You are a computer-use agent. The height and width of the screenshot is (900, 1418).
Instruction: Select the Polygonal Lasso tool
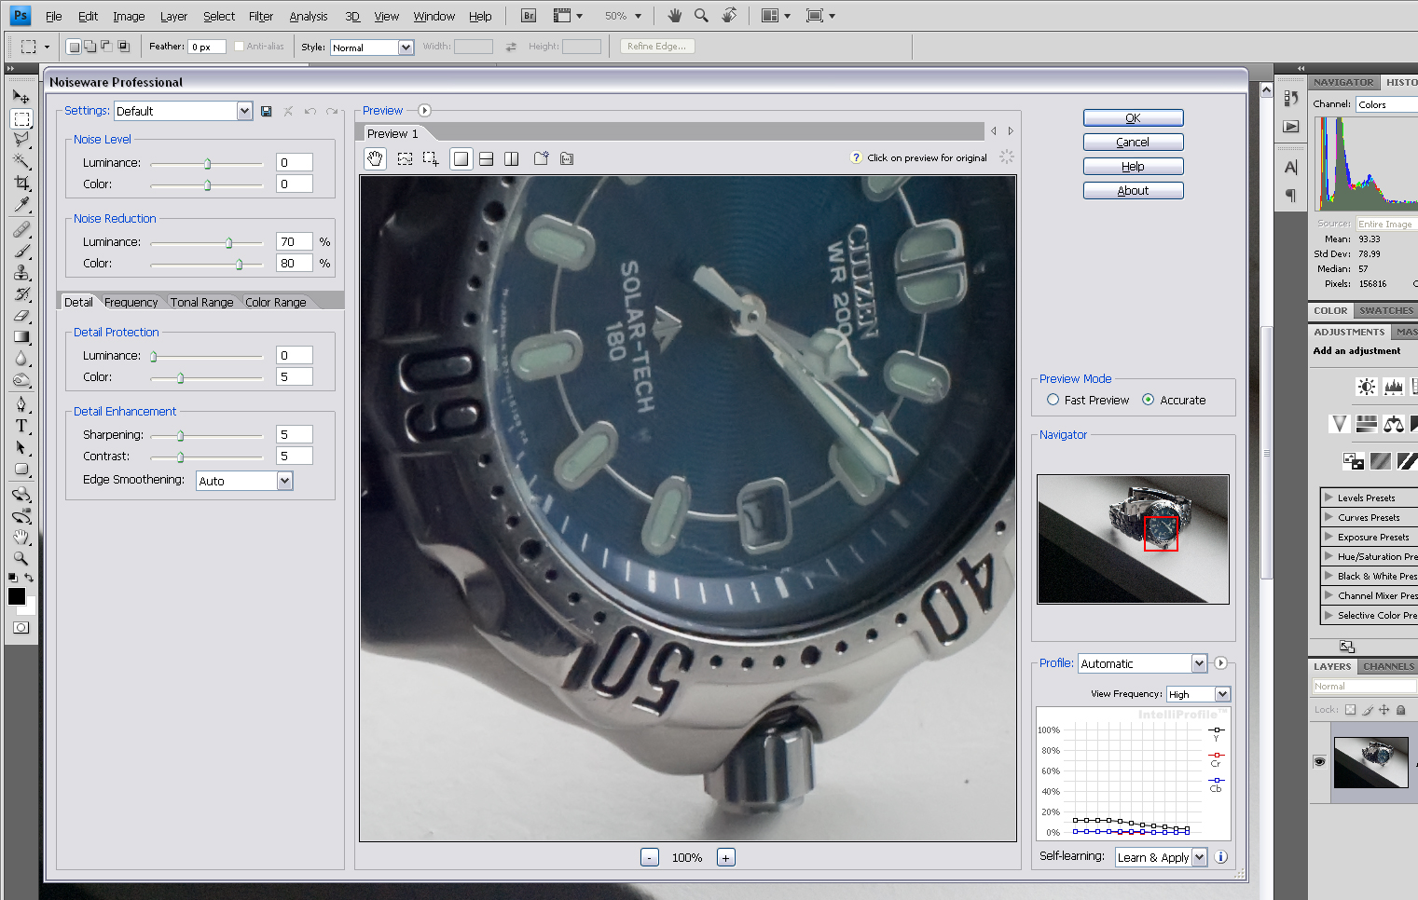pos(21,140)
